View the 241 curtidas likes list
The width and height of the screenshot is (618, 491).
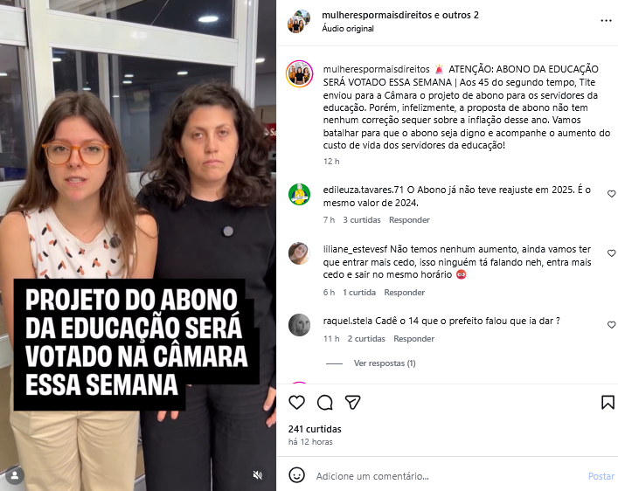315,429
